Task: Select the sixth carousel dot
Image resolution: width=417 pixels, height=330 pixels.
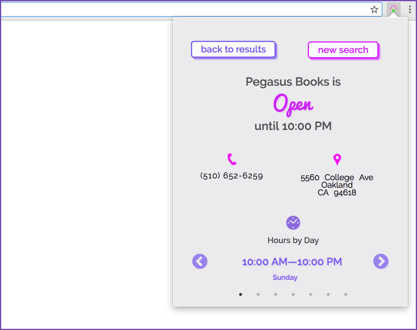Action: point(328,294)
